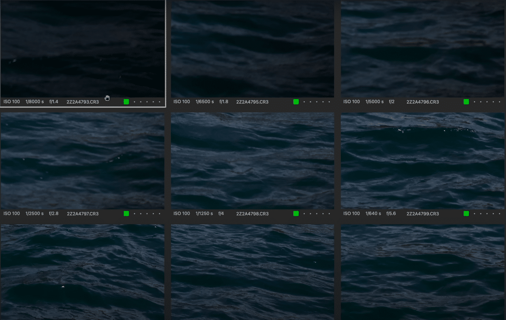Click the f/2.8 aperture value

(54, 213)
